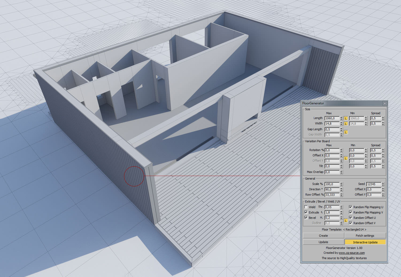This screenshot has width=401, height=277.
Task: Click the Update button
Action: pyautogui.click(x=323, y=242)
